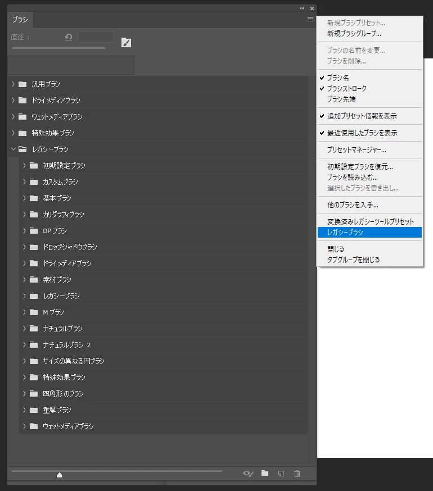The image size is (433, 491).
Task: Select the ナチュラルブラシ subfolder row
Action: pos(163,328)
